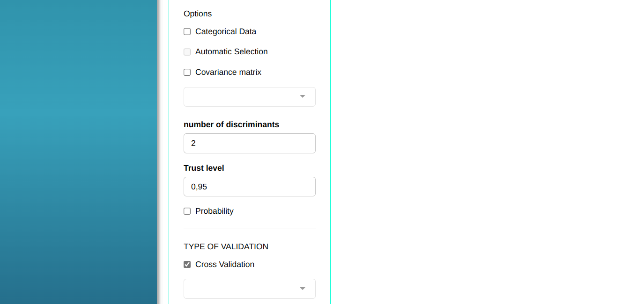Screen dimensions: 622x304
Task: Enable the Probability checkbox
Action: coord(187,211)
